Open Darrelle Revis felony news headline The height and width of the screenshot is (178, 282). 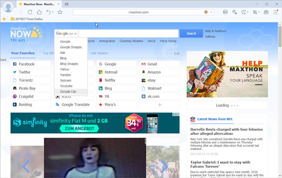[x=226, y=131]
